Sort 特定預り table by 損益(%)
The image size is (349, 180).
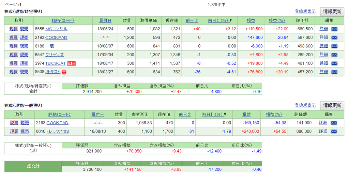(277, 20)
